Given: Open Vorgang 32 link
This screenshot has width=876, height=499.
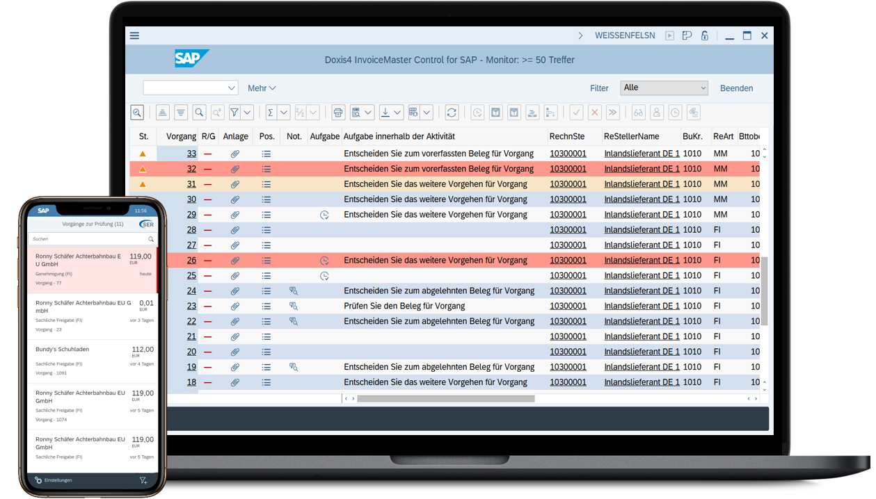Looking at the screenshot, I should [x=191, y=169].
